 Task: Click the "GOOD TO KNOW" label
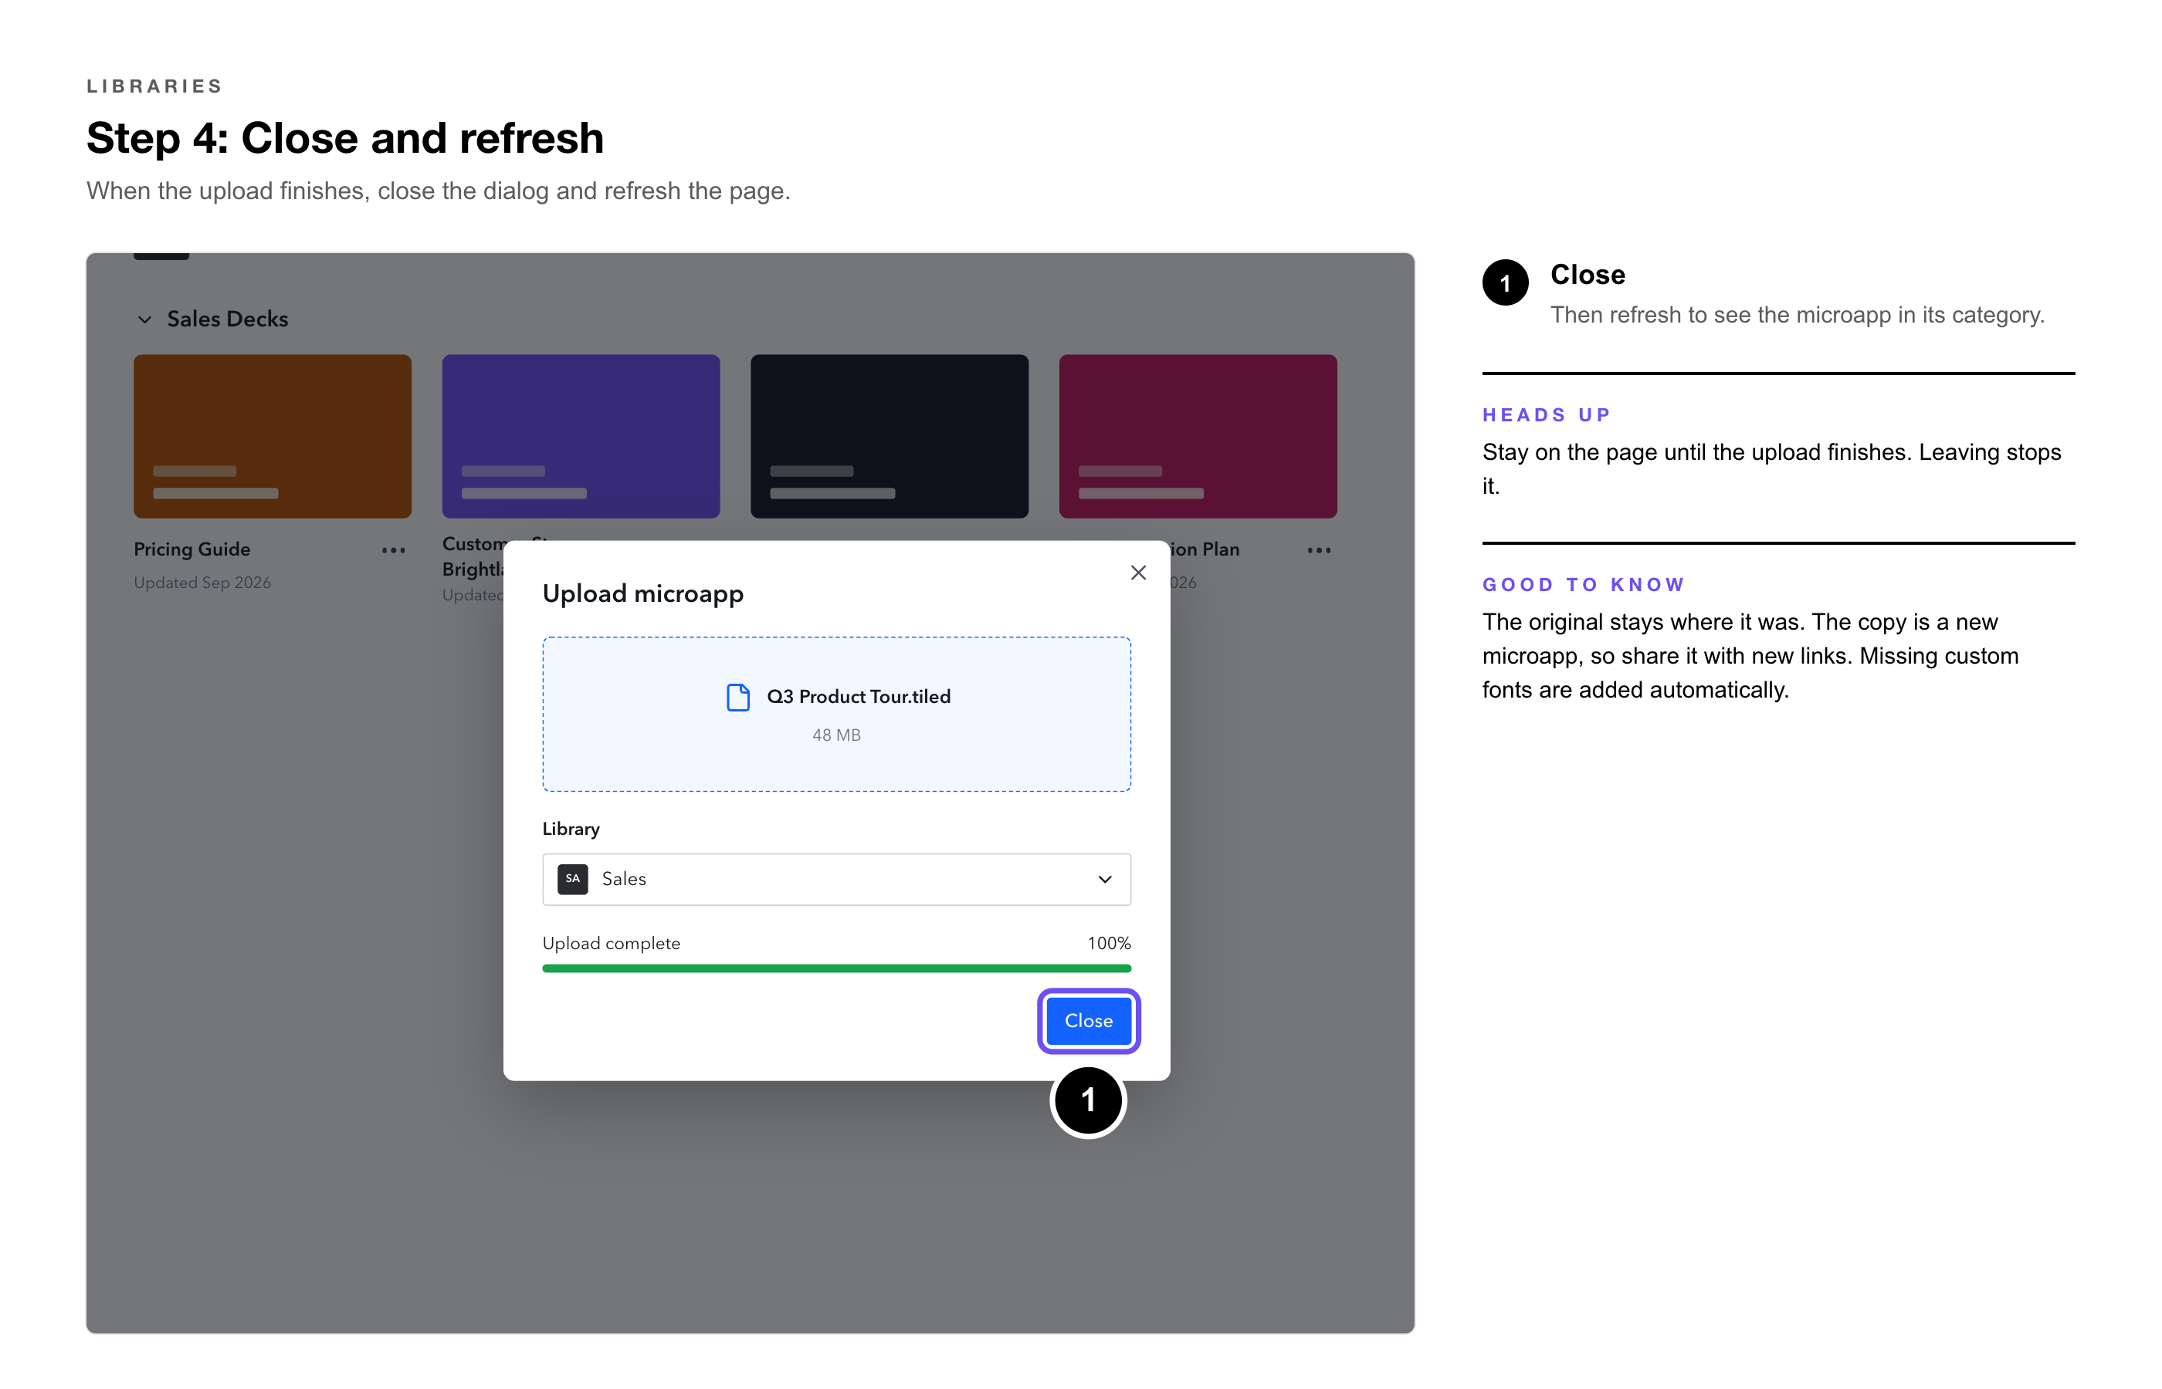pyautogui.click(x=1584, y=584)
